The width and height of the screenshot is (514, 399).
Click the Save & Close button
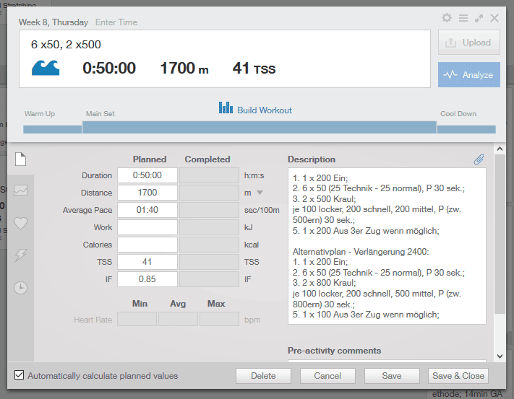point(459,376)
